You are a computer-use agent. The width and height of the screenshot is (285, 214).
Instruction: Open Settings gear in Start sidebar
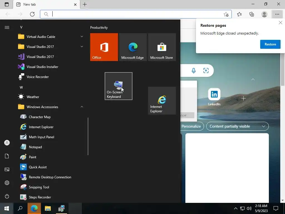point(7,183)
